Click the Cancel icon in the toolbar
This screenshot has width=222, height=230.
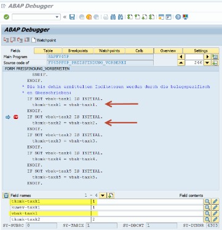(96, 17)
